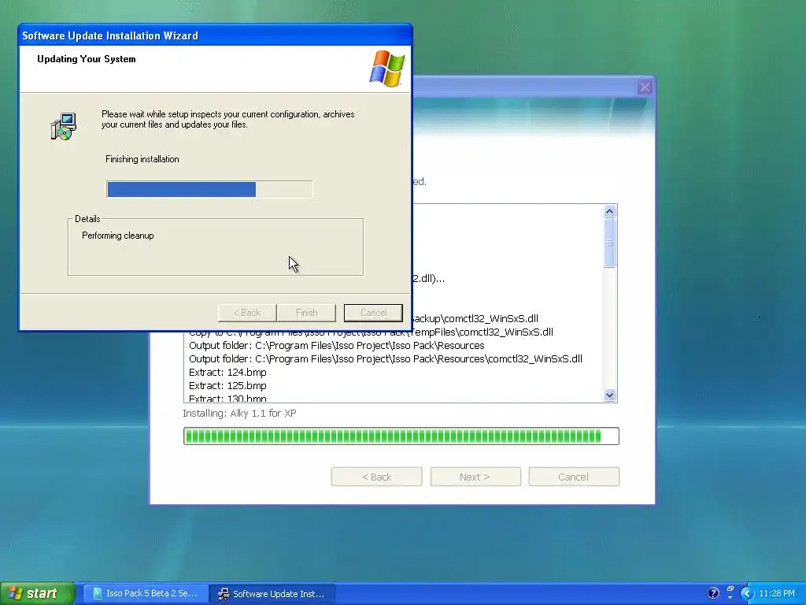Switch to Software Update Inst... taskbar item
Screen dimensions: 806x605
click(x=272, y=593)
